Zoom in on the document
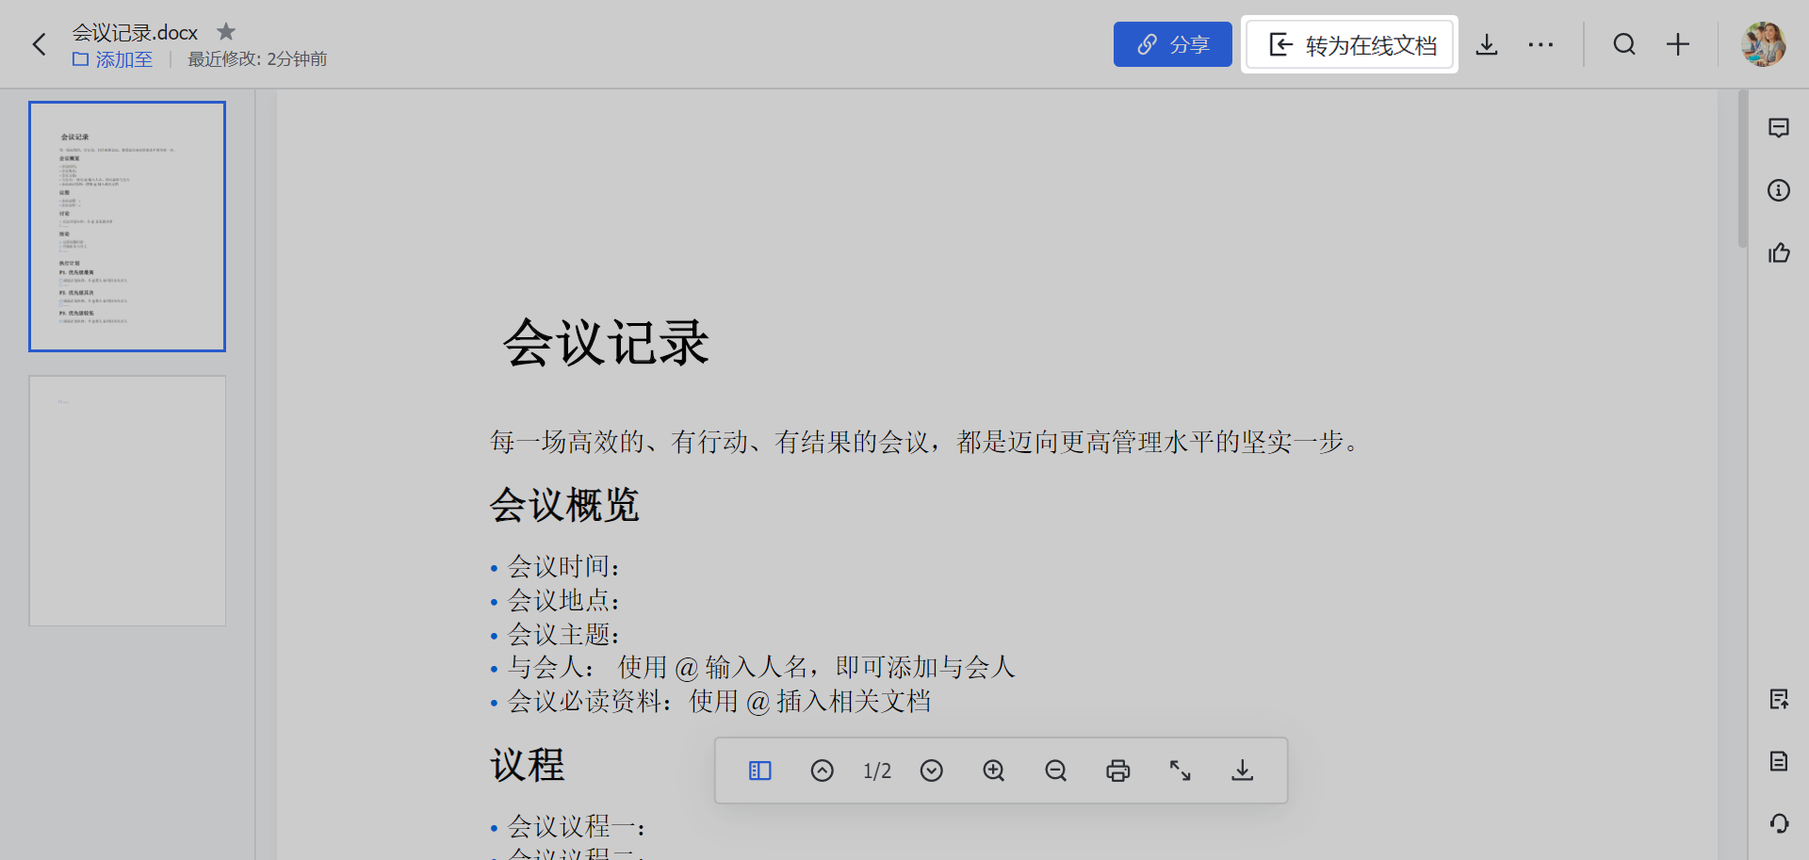This screenshot has height=860, width=1809. [993, 771]
